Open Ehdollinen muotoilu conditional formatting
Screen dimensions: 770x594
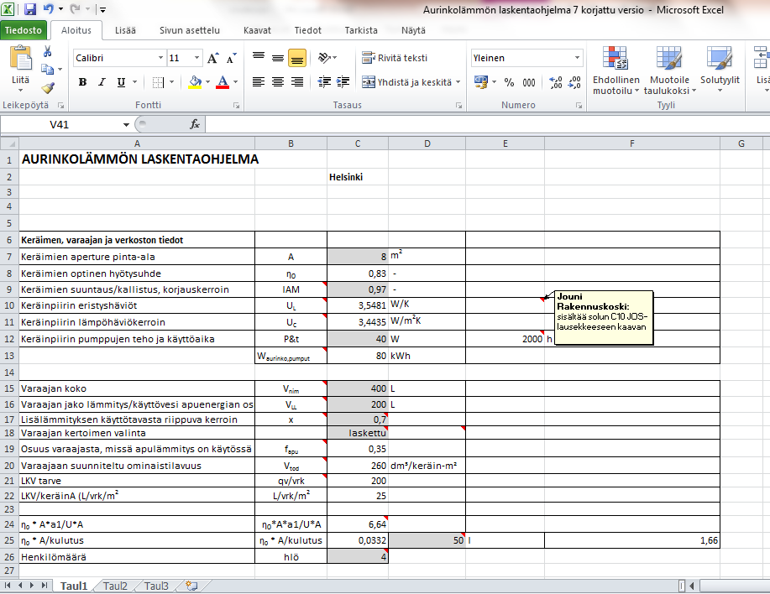(x=615, y=70)
